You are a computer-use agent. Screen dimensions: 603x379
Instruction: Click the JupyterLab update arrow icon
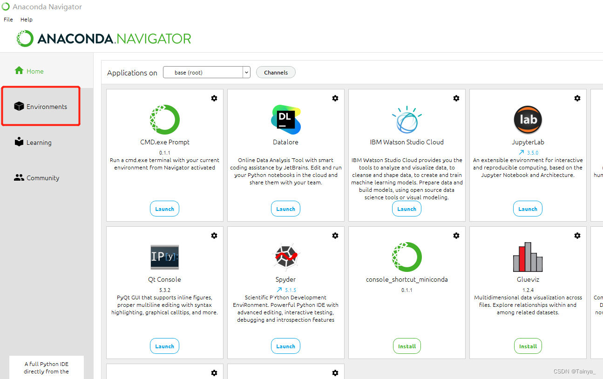coord(522,153)
